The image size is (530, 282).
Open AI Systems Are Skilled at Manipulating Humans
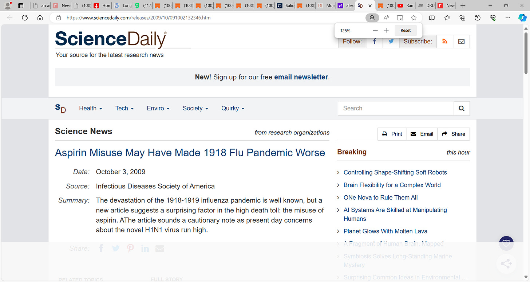(395, 214)
